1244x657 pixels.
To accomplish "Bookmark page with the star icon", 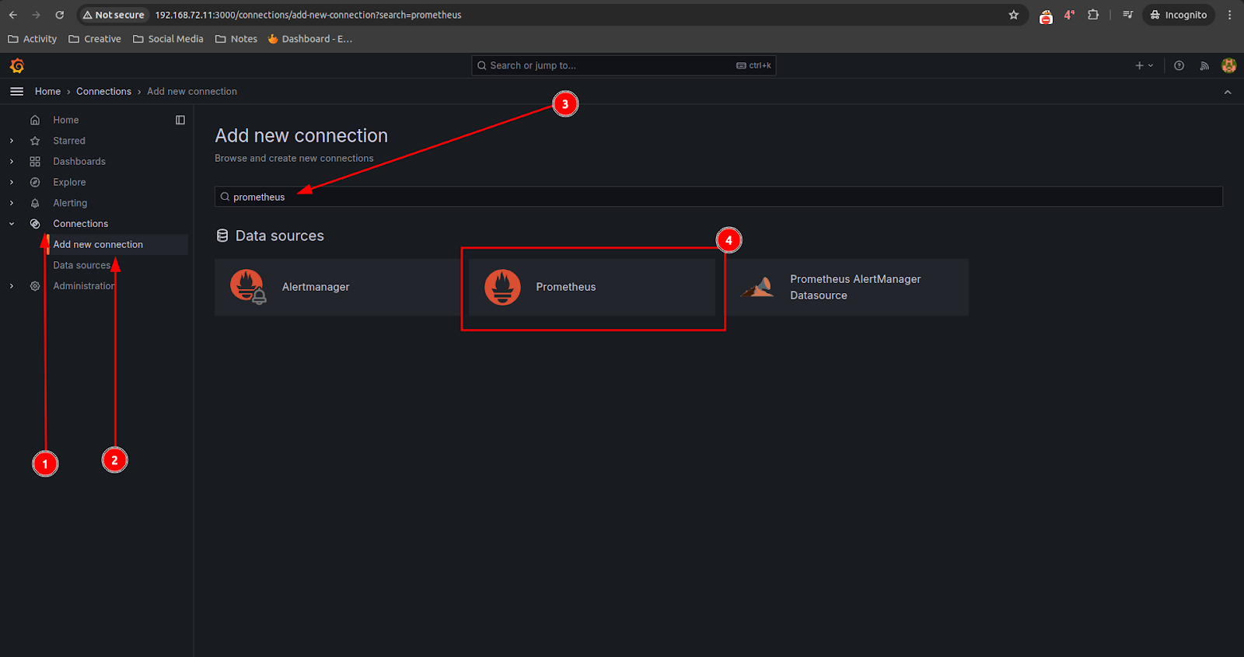I will pos(1014,15).
